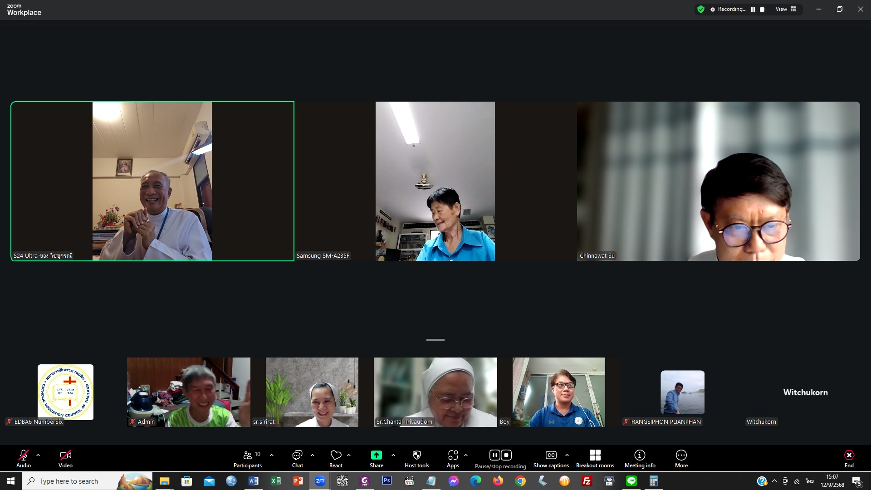Viewport: 871px width, 490px height.
Task: Open Host tools shield icon
Action: pyautogui.click(x=416, y=455)
